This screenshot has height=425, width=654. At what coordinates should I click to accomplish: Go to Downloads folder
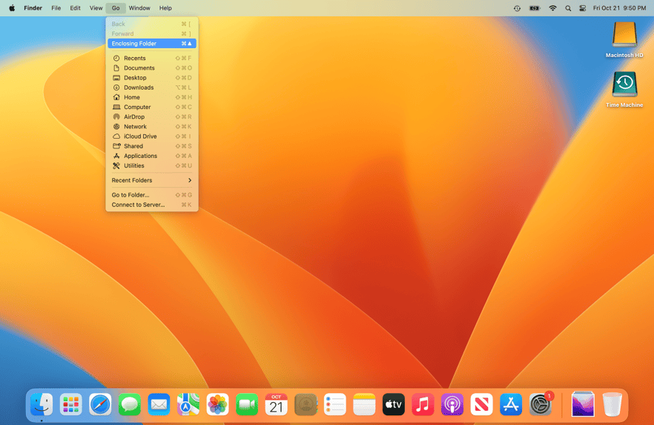[152, 88]
